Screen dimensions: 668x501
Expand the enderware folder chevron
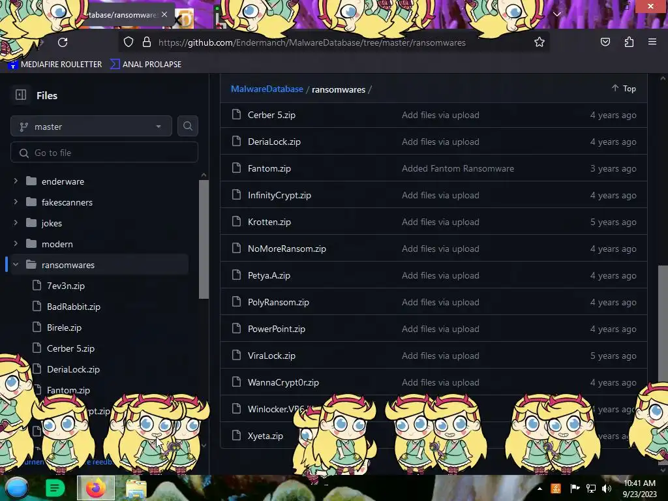pyautogui.click(x=16, y=181)
